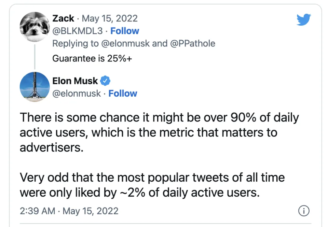Follow the @elonmusk account
328x227 pixels.
tap(123, 94)
